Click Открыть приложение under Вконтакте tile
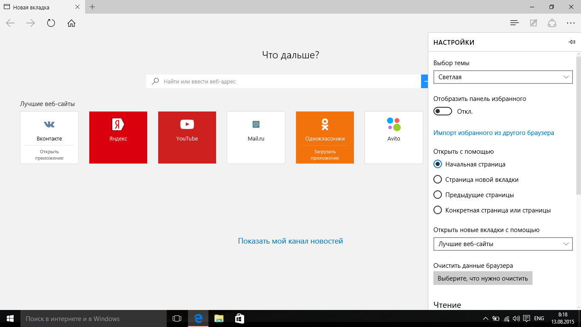This screenshot has height=327, width=581. [x=49, y=155]
